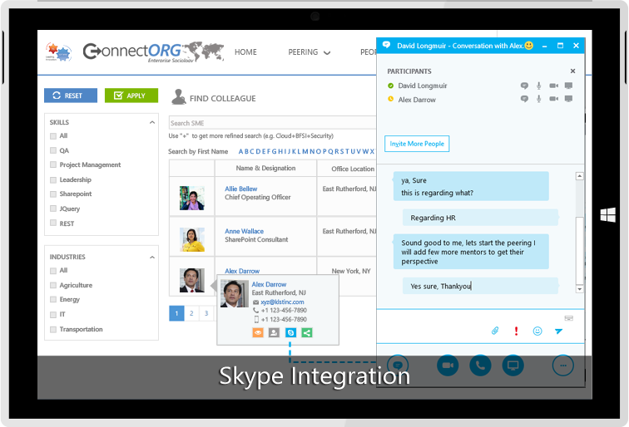
Task: Collapse the Skills filter panel
Action: pyautogui.click(x=152, y=122)
